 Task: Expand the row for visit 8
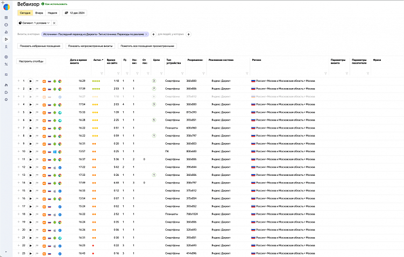18,135
